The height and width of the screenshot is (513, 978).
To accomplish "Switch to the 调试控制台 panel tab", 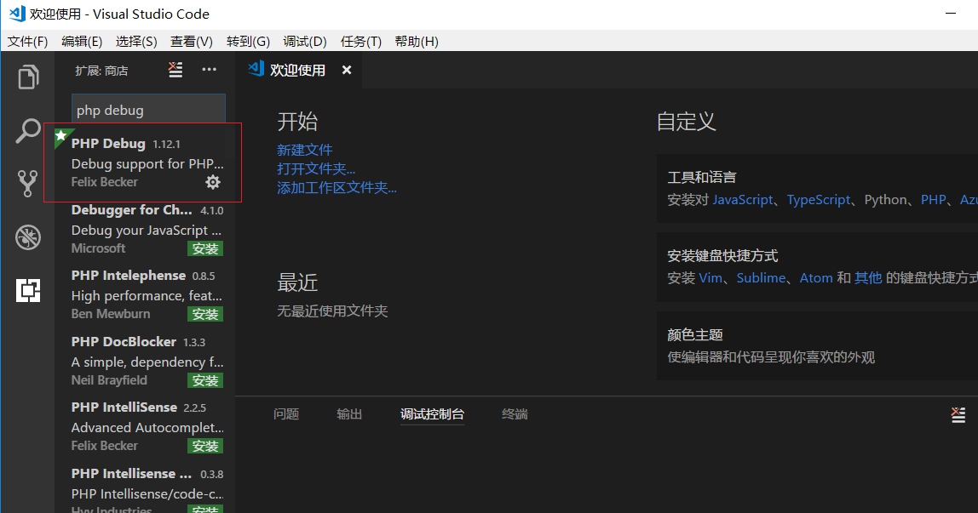I will 432,414.
